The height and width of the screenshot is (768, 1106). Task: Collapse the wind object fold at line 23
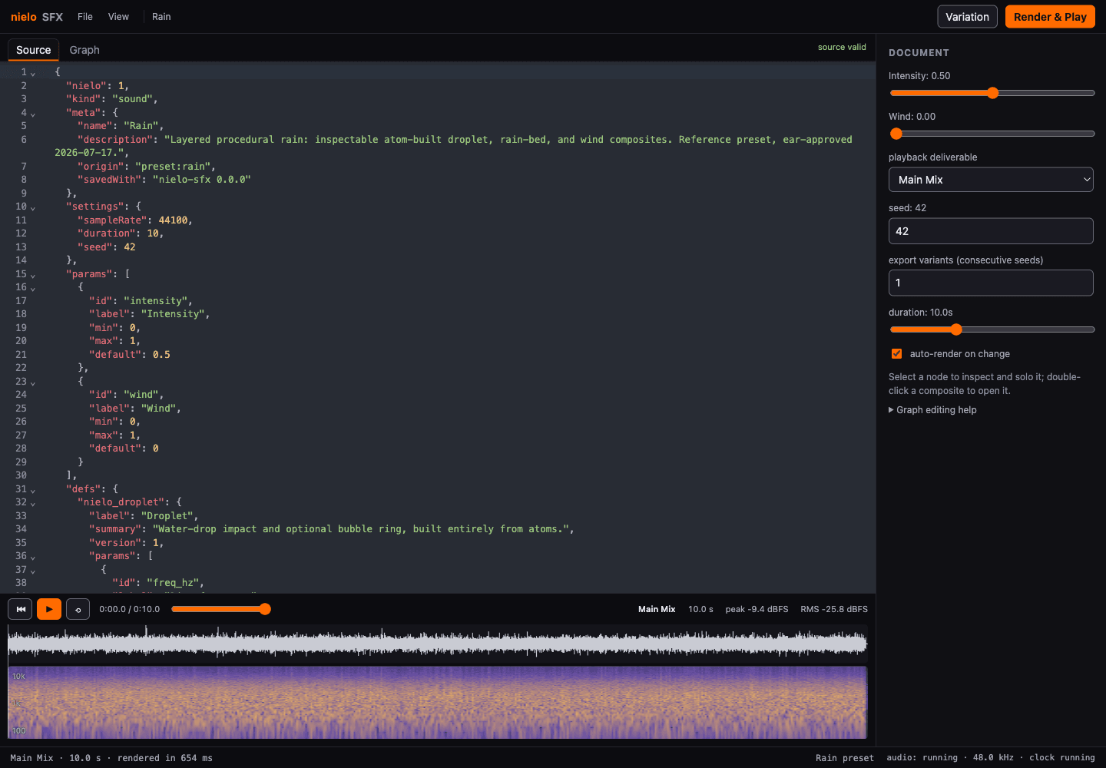click(33, 382)
